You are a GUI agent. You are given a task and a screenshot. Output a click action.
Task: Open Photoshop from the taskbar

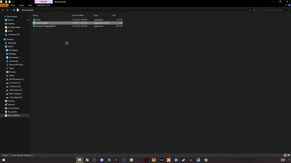pos(124,160)
